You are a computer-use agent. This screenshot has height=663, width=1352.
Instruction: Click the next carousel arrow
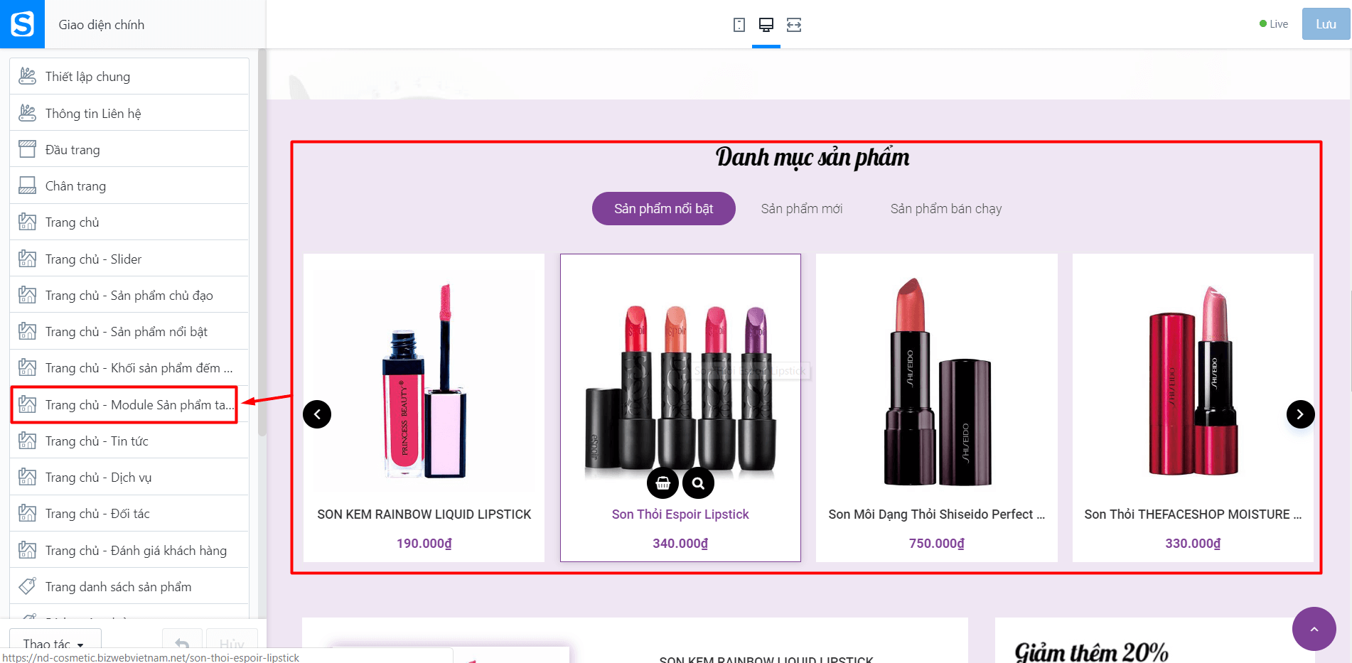click(x=1300, y=414)
